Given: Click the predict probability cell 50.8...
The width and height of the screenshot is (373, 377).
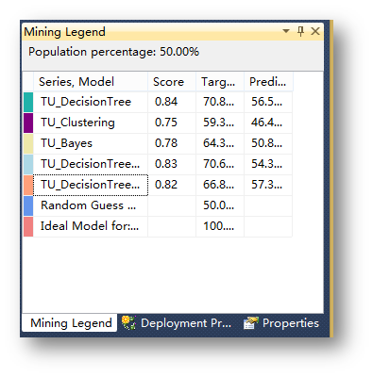Looking at the screenshot, I should click(x=268, y=143).
